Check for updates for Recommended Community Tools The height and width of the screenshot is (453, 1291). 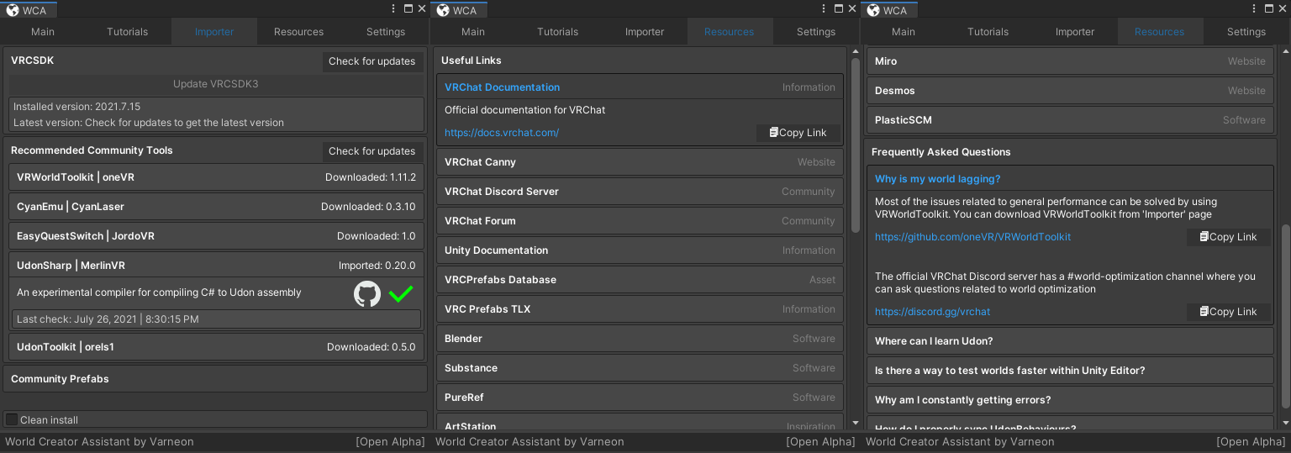pos(372,151)
